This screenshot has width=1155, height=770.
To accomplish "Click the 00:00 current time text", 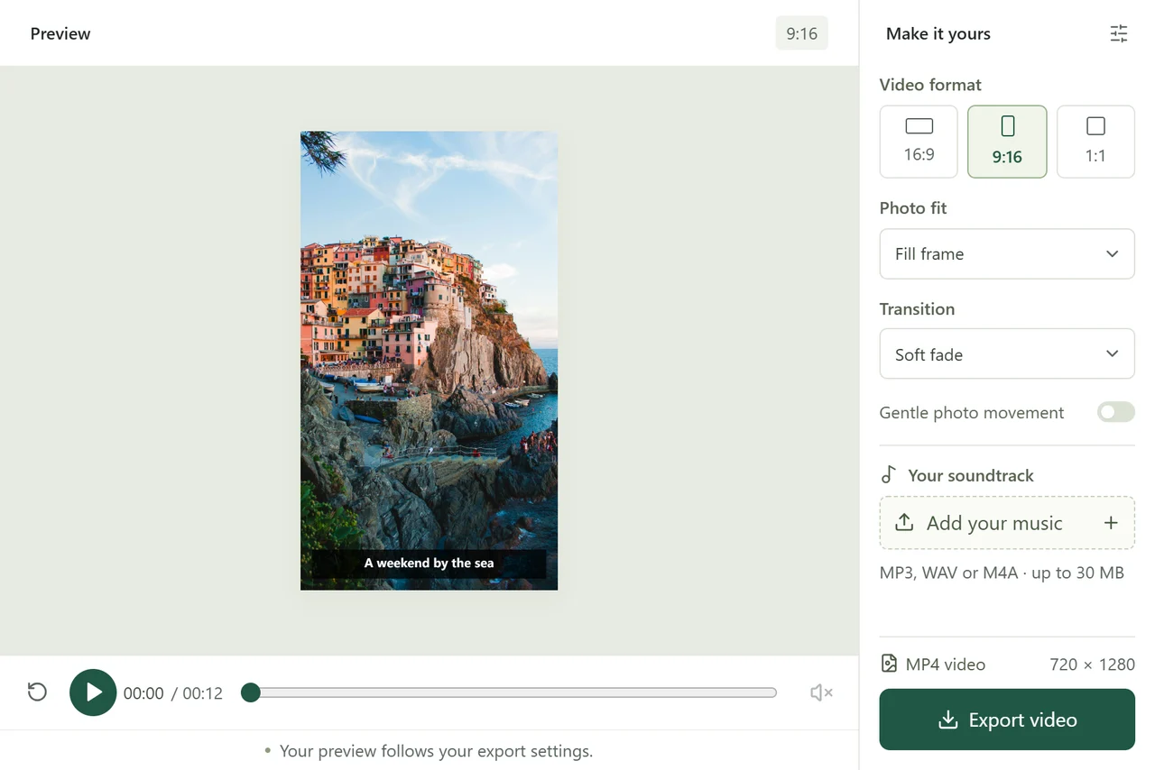I will point(143,693).
